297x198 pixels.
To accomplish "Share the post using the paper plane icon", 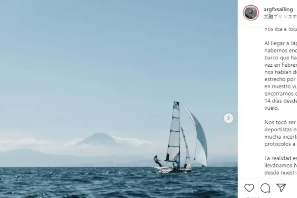I will pyautogui.click(x=281, y=187).
